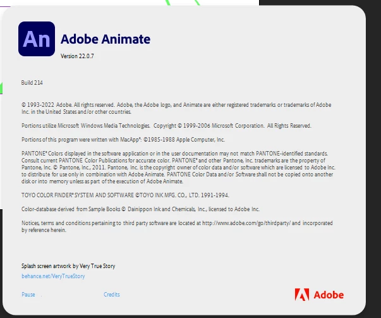This screenshot has height=318, width=381.
Task: Click the '© 1993-2022 Adobe' copyright line
Action: tap(176, 108)
